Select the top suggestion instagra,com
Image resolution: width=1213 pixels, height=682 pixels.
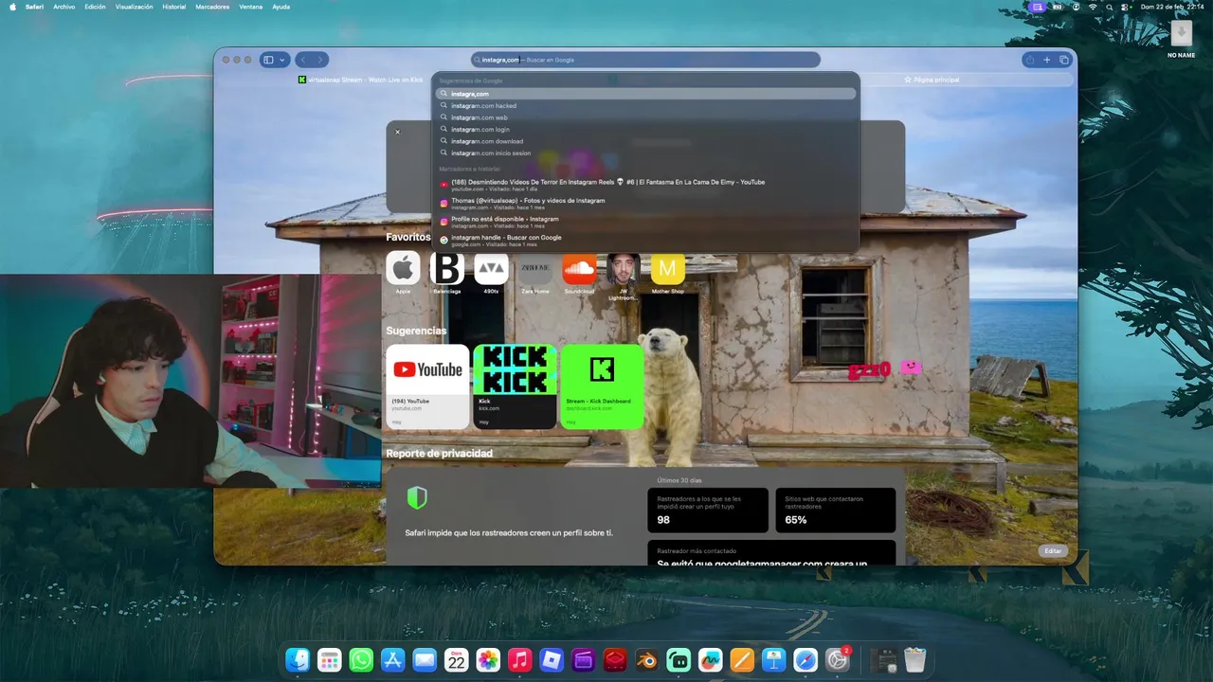pos(645,94)
